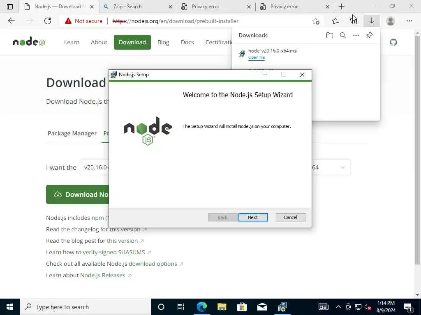Viewport: 421px width, 315px height.
Task: Open the About nav item
Action: [x=99, y=42]
